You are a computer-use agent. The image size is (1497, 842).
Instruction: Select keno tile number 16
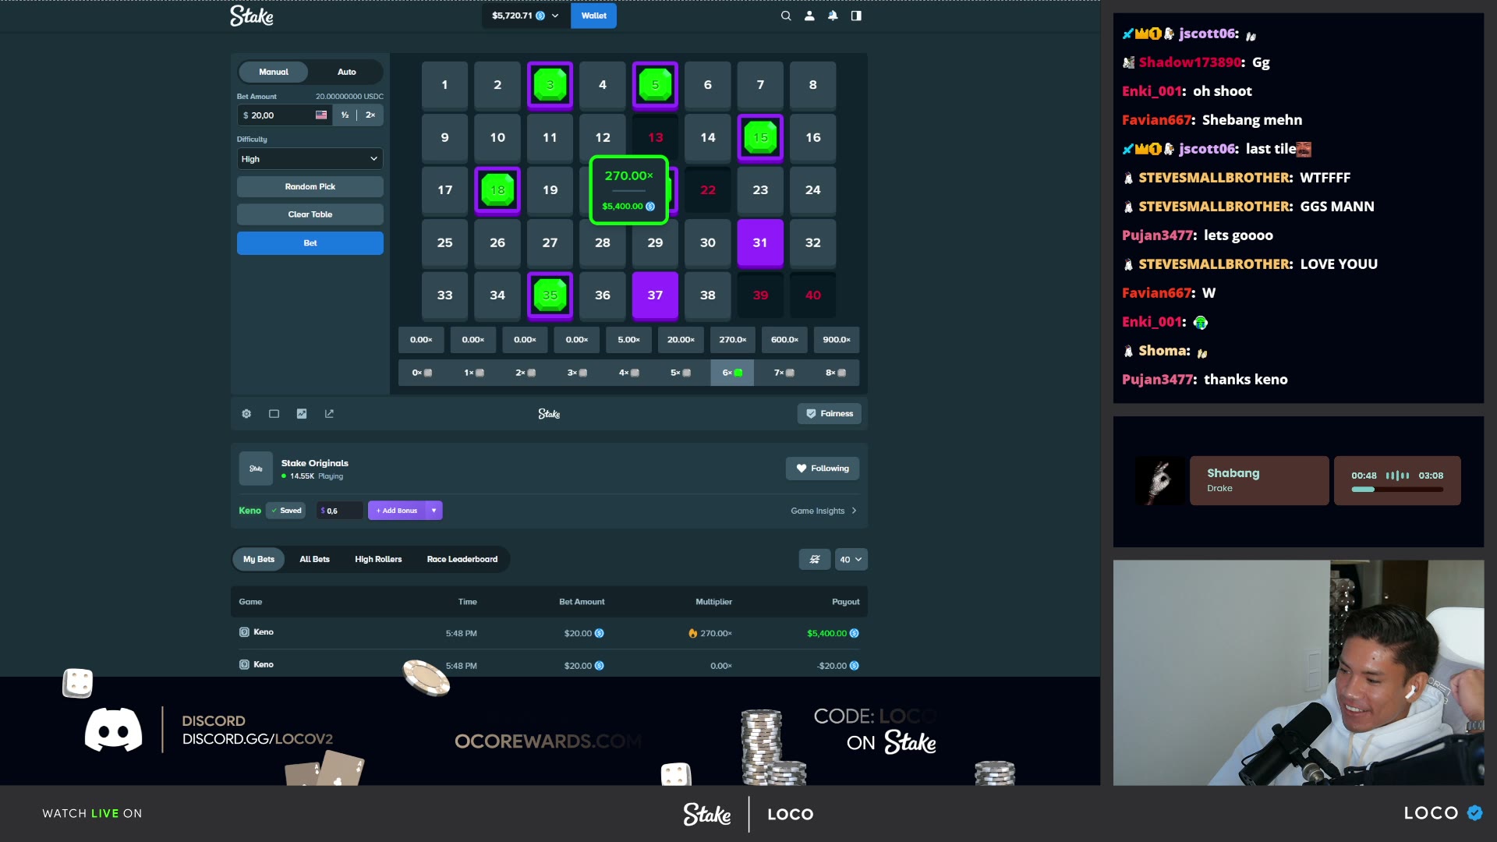[813, 137]
